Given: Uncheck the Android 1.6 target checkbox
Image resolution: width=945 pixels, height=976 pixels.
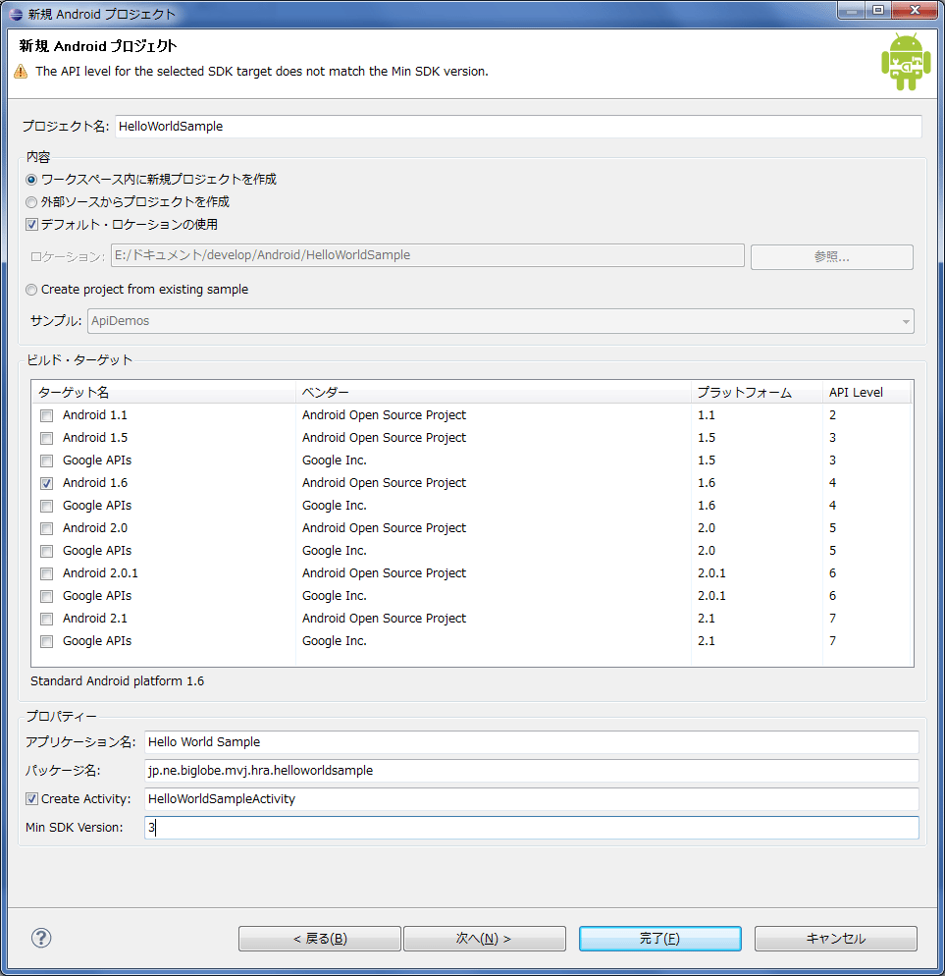Looking at the screenshot, I should (47, 483).
